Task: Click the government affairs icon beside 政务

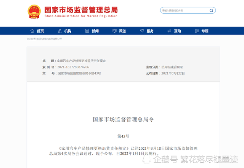Action: [x=114, y=31]
